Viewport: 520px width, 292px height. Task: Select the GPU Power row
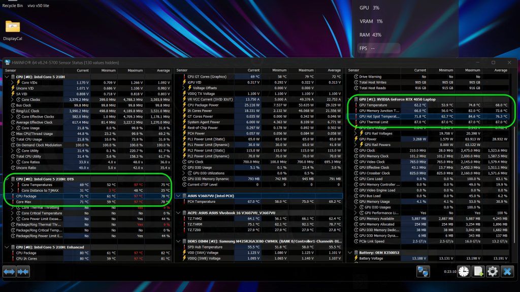tap(428, 139)
